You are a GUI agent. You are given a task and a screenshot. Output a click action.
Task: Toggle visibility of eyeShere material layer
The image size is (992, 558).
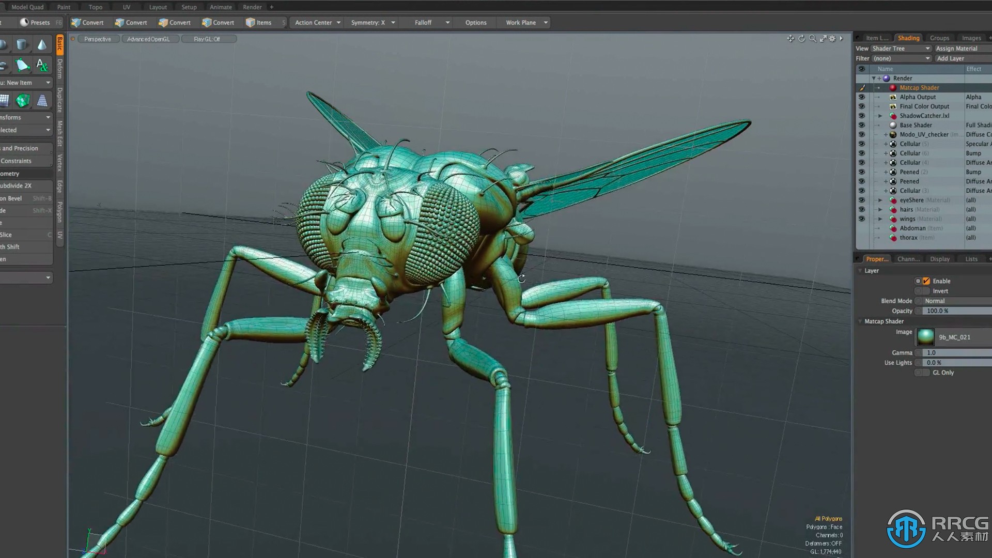click(x=860, y=199)
